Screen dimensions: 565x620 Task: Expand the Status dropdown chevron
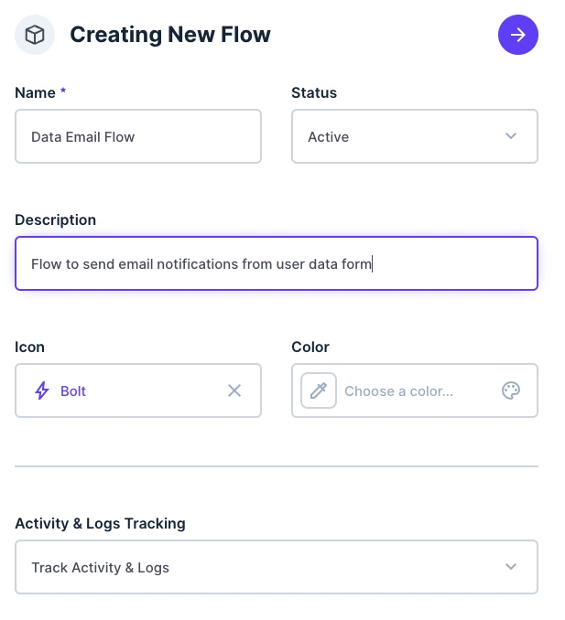[511, 136]
